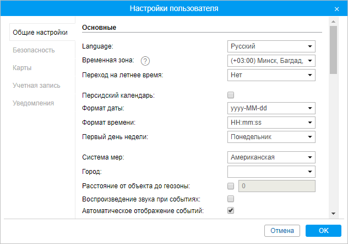
Task: Expand the time zone dropdown
Action: [271, 61]
